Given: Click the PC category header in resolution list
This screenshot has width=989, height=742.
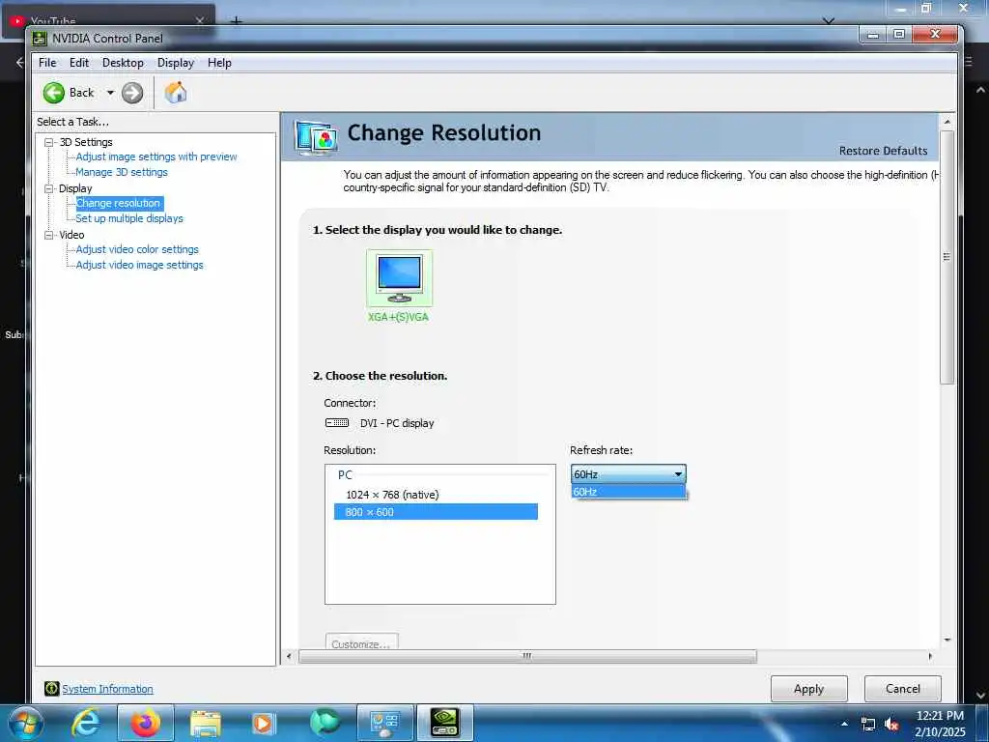Looking at the screenshot, I should 345,475.
